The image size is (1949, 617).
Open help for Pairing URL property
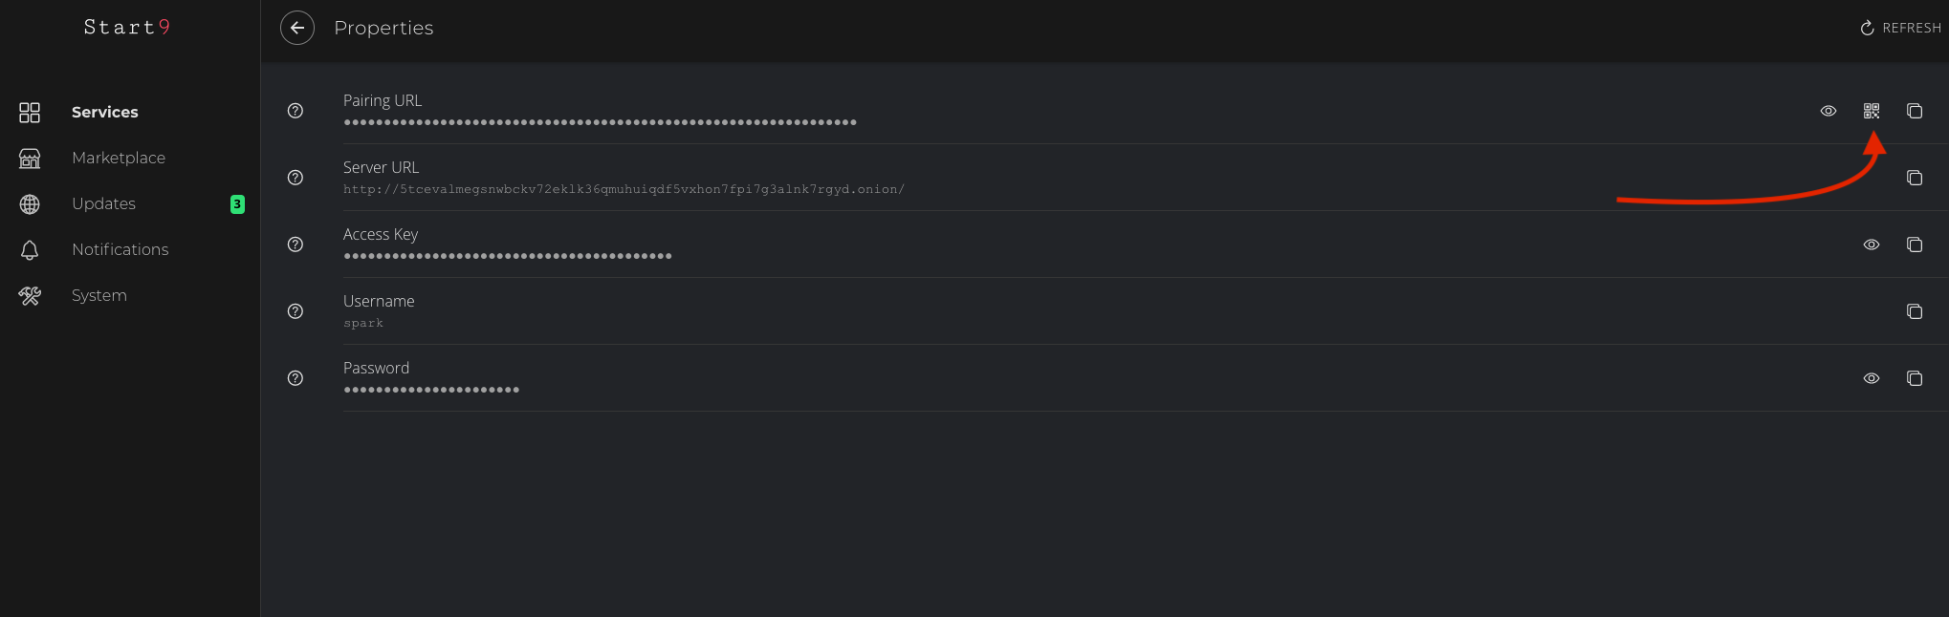(x=296, y=111)
